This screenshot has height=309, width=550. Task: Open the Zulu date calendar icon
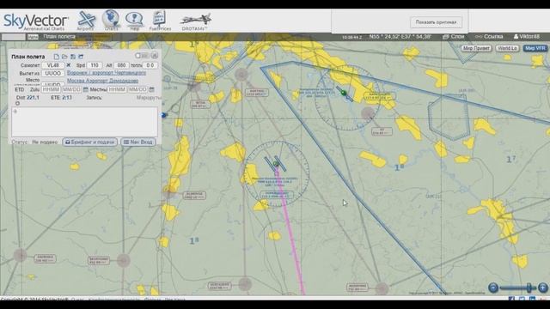pyautogui.click(x=85, y=89)
